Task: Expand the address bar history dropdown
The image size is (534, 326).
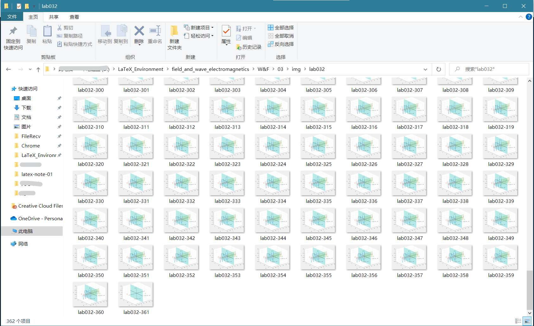Action: pyautogui.click(x=425, y=69)
